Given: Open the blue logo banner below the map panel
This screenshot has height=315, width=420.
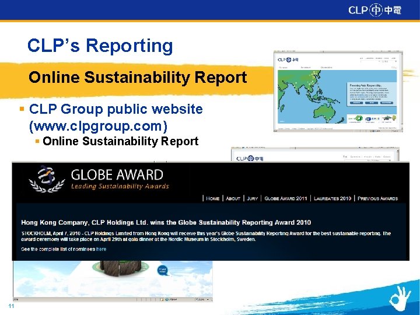Looking at the screenshot, I should point(372,119).
